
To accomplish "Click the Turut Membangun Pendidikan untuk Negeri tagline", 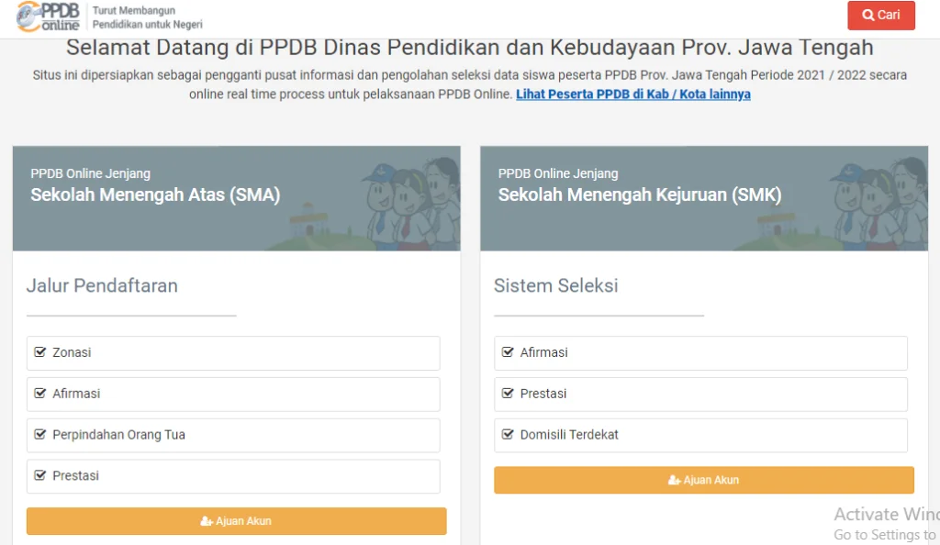I will pos(147,17).
